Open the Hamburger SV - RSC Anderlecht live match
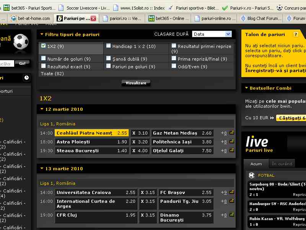306x230 pixels. 277,207
